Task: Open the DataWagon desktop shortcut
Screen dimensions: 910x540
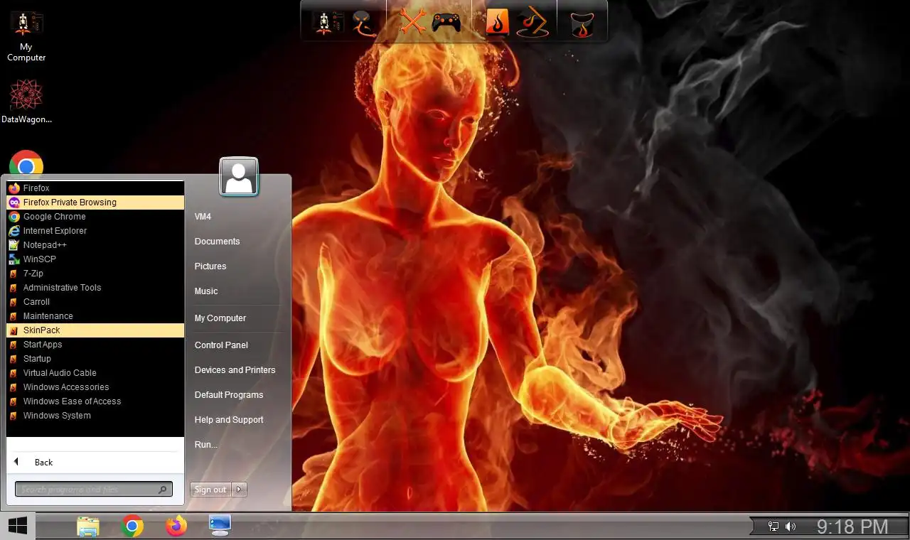Action: tap(26, 102)
